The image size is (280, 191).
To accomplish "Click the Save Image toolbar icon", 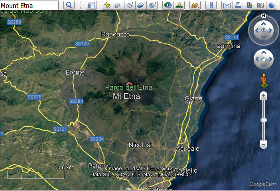I will (249, 5).
